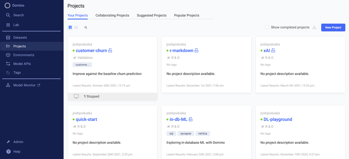
Task: Enable Show completed projects checkbox
Action: [x=267, y=27]
